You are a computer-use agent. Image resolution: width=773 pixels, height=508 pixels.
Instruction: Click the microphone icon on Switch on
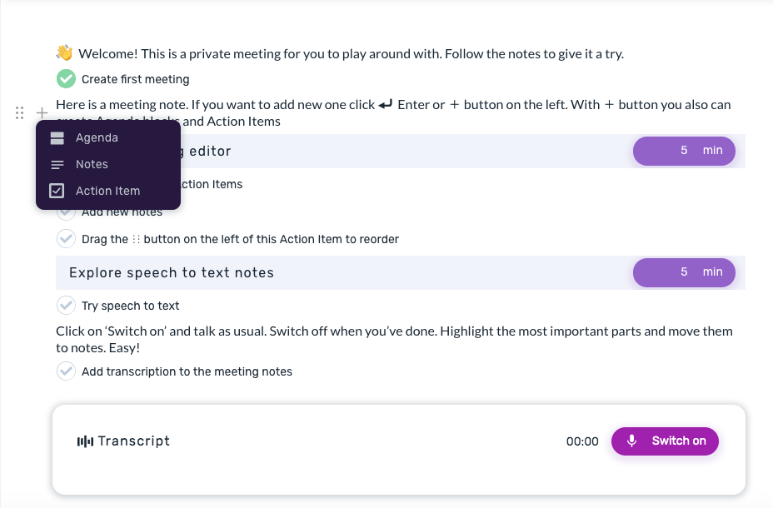(x=632, y=441)
